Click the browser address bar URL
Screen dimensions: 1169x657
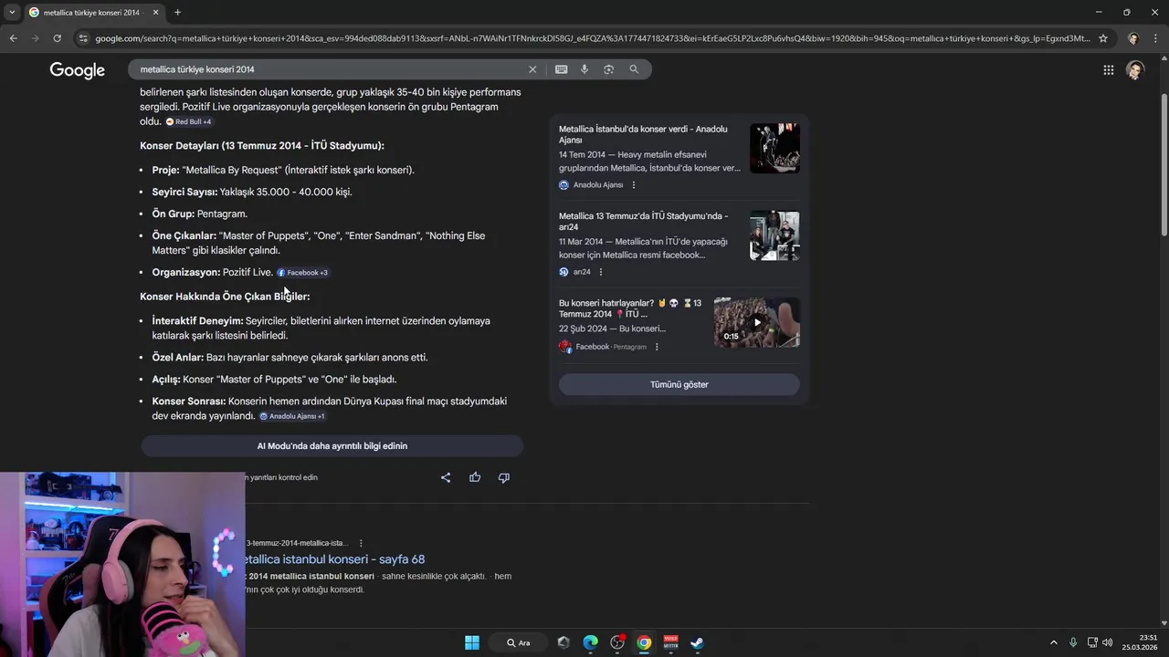592,38
